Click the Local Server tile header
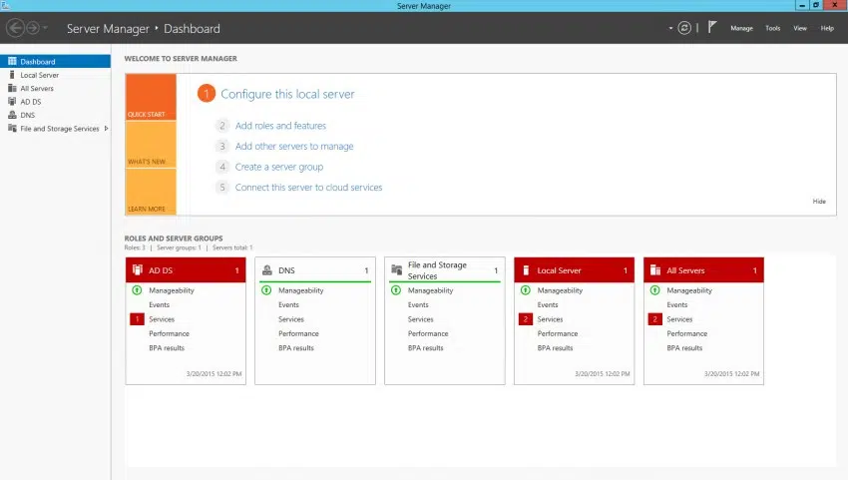The height and width of the screenshot is (480, 848). [574, 270]
